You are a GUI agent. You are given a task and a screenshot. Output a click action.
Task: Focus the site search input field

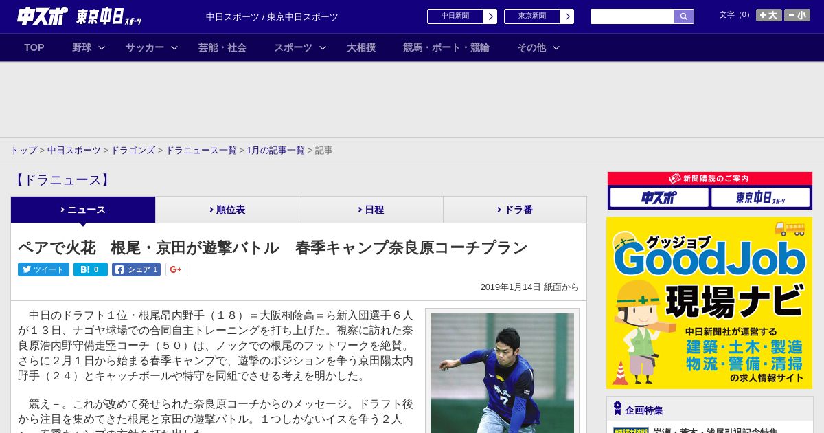pos(632,16)
